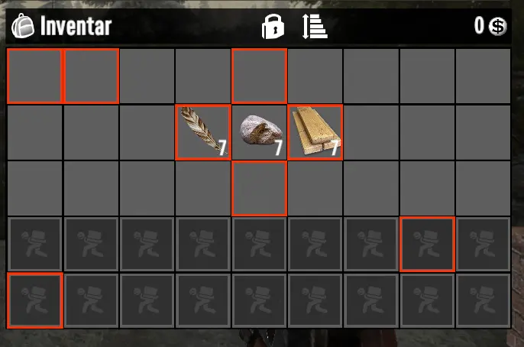
Task: Click the empty slot left of the feather
Action: click(x=147, y=132)
